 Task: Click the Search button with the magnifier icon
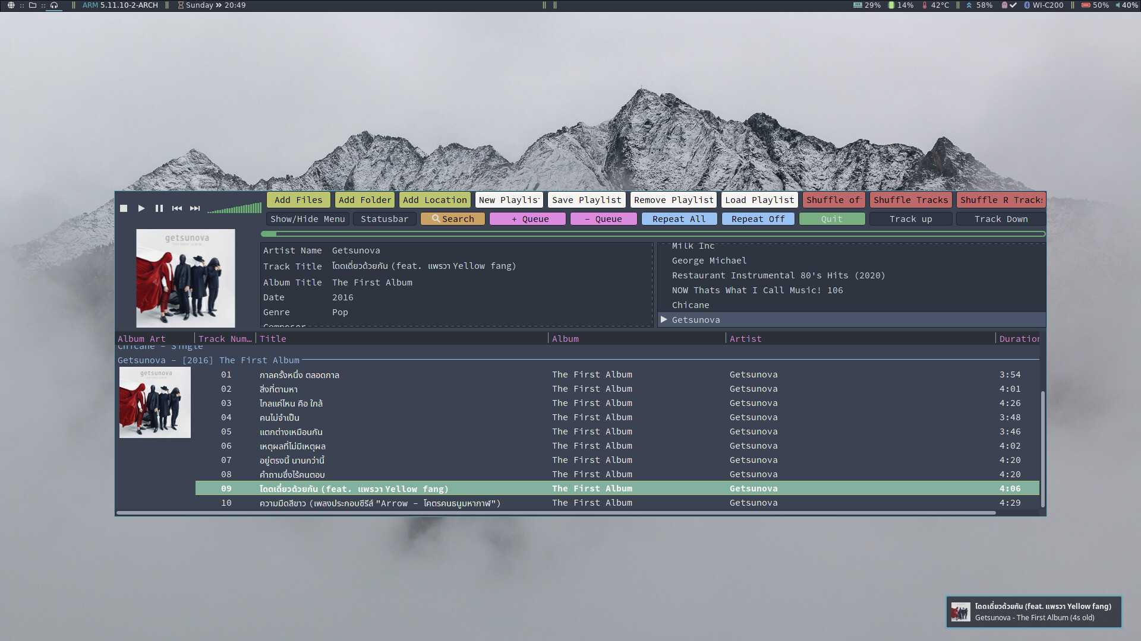click(453, 219)
